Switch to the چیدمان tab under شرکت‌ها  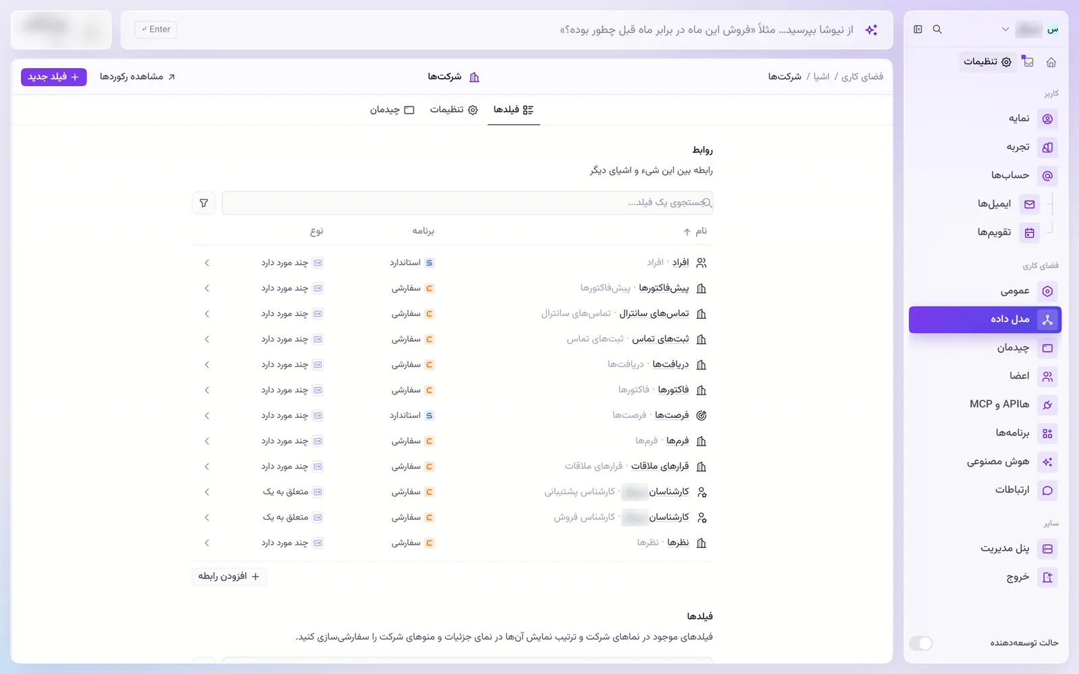[392, 110]
